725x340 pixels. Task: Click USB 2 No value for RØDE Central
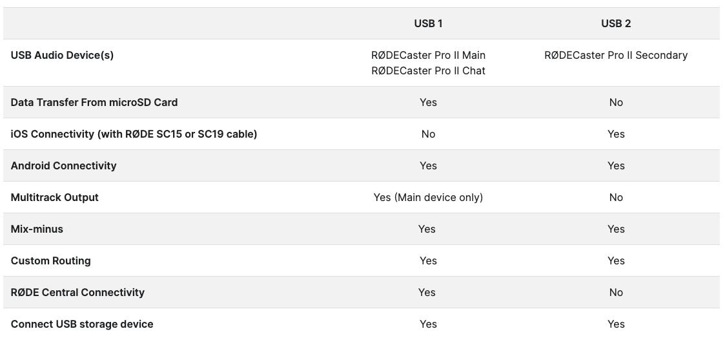pyautogui.click(x=616, y=292)
